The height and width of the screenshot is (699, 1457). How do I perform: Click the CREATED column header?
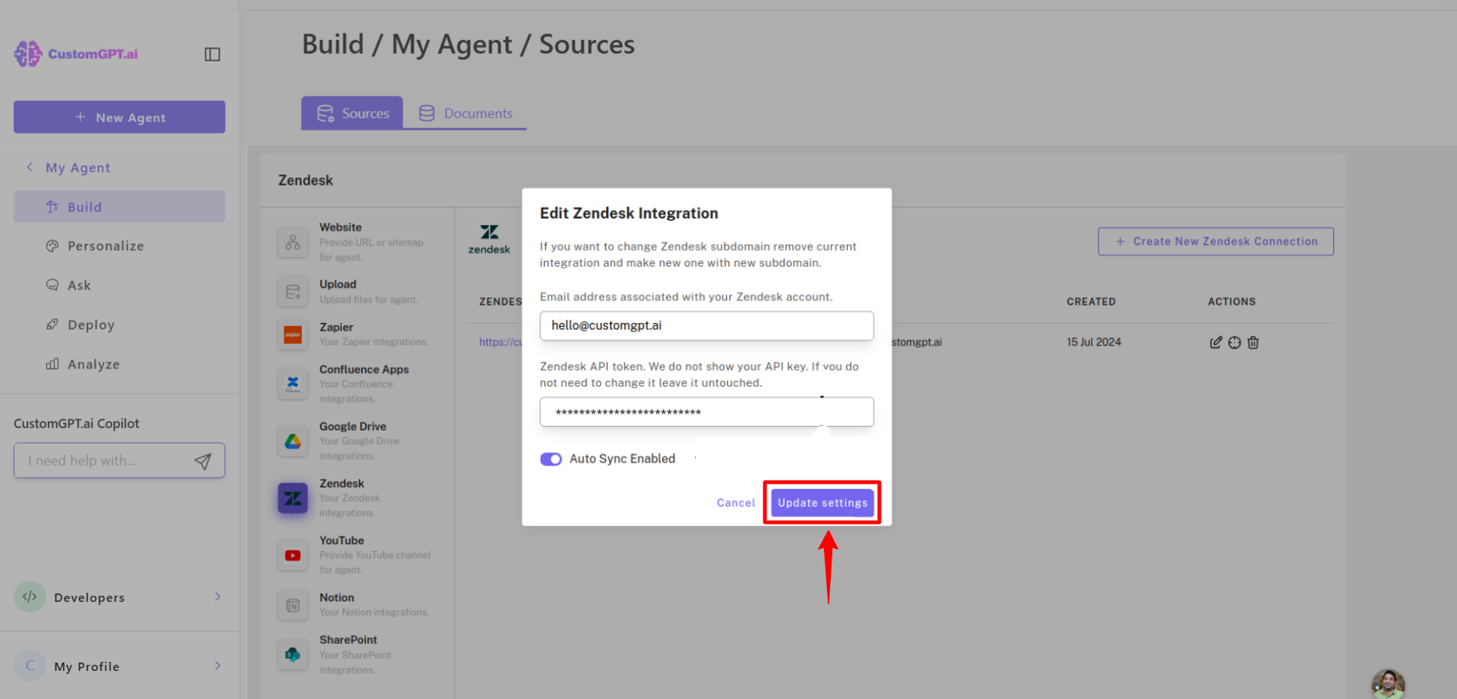(1091, 302)
